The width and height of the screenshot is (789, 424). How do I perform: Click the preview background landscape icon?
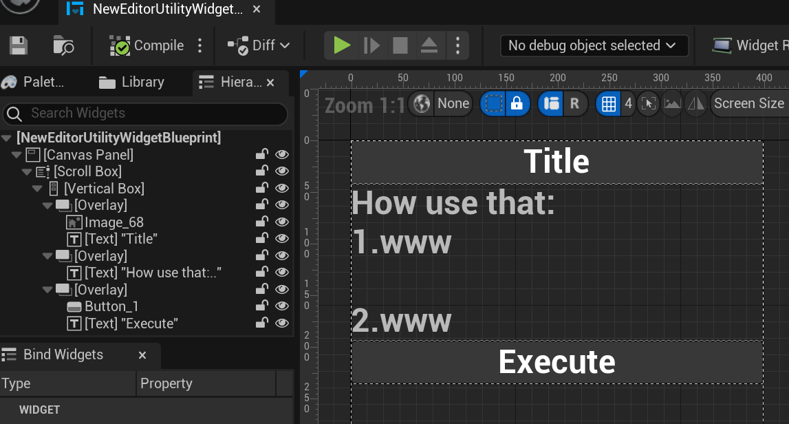point(672,104)
